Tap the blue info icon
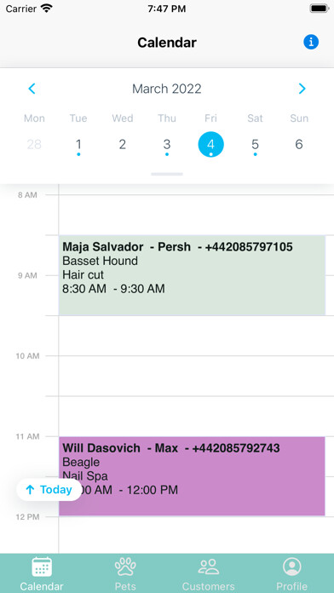Screen dimensions: 334x593 [x=311, y=42]
